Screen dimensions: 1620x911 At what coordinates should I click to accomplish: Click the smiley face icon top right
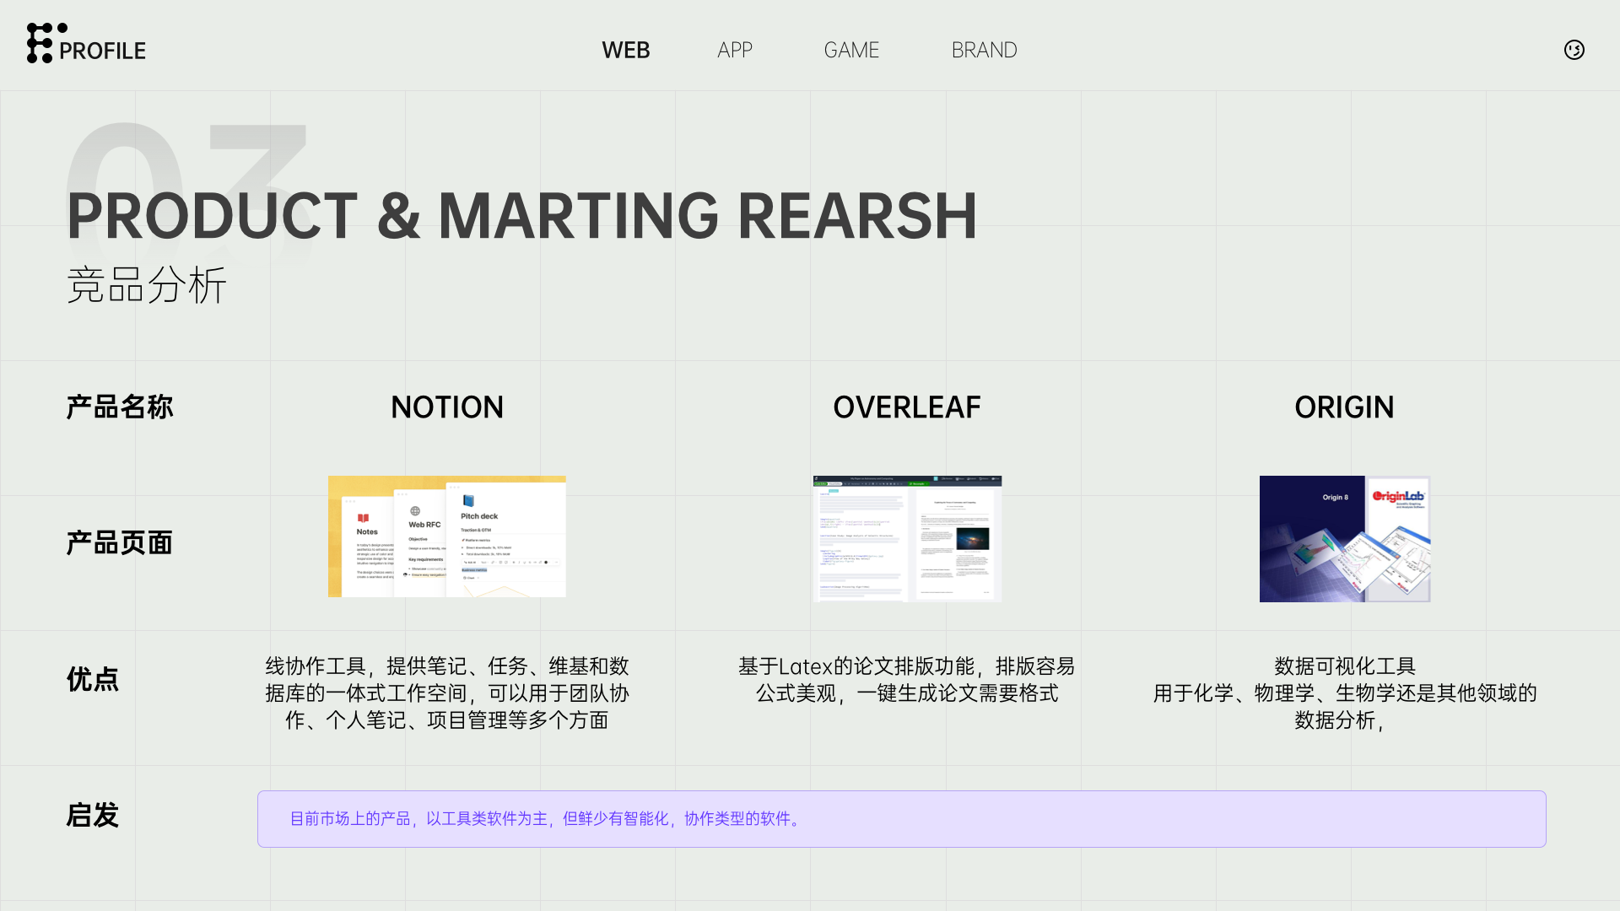[x=1574, y=50]
